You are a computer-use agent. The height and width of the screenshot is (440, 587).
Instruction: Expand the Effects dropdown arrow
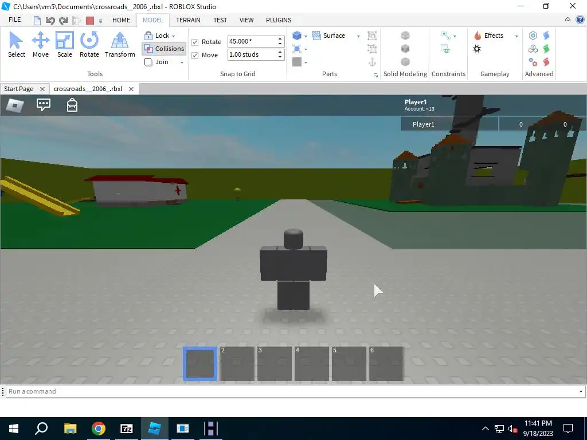pos(516,36)
